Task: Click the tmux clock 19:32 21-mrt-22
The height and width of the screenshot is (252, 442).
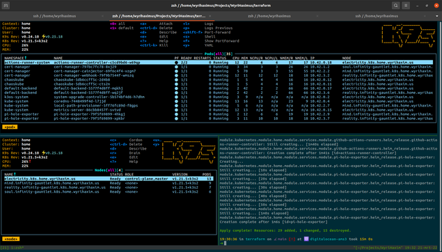Action: click(420, 248)
